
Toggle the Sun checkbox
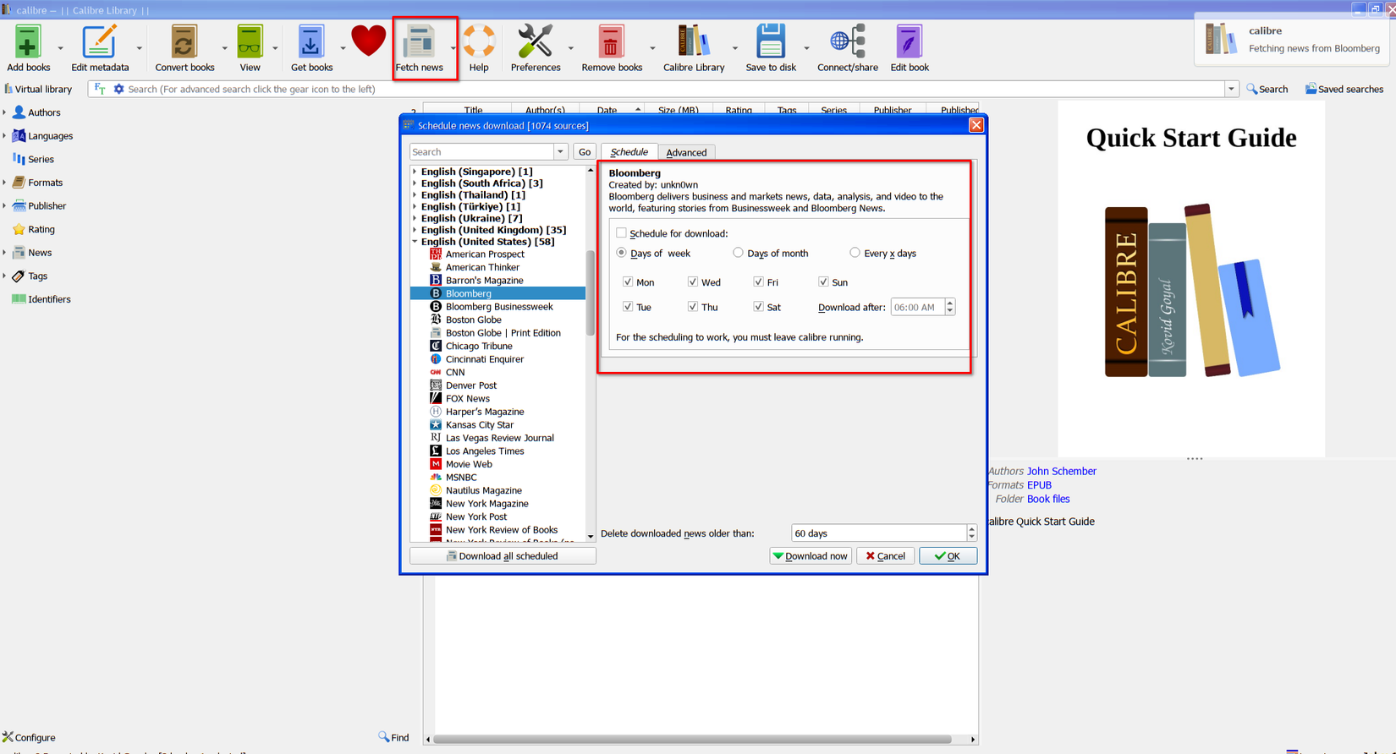click(x=823, y=281)
